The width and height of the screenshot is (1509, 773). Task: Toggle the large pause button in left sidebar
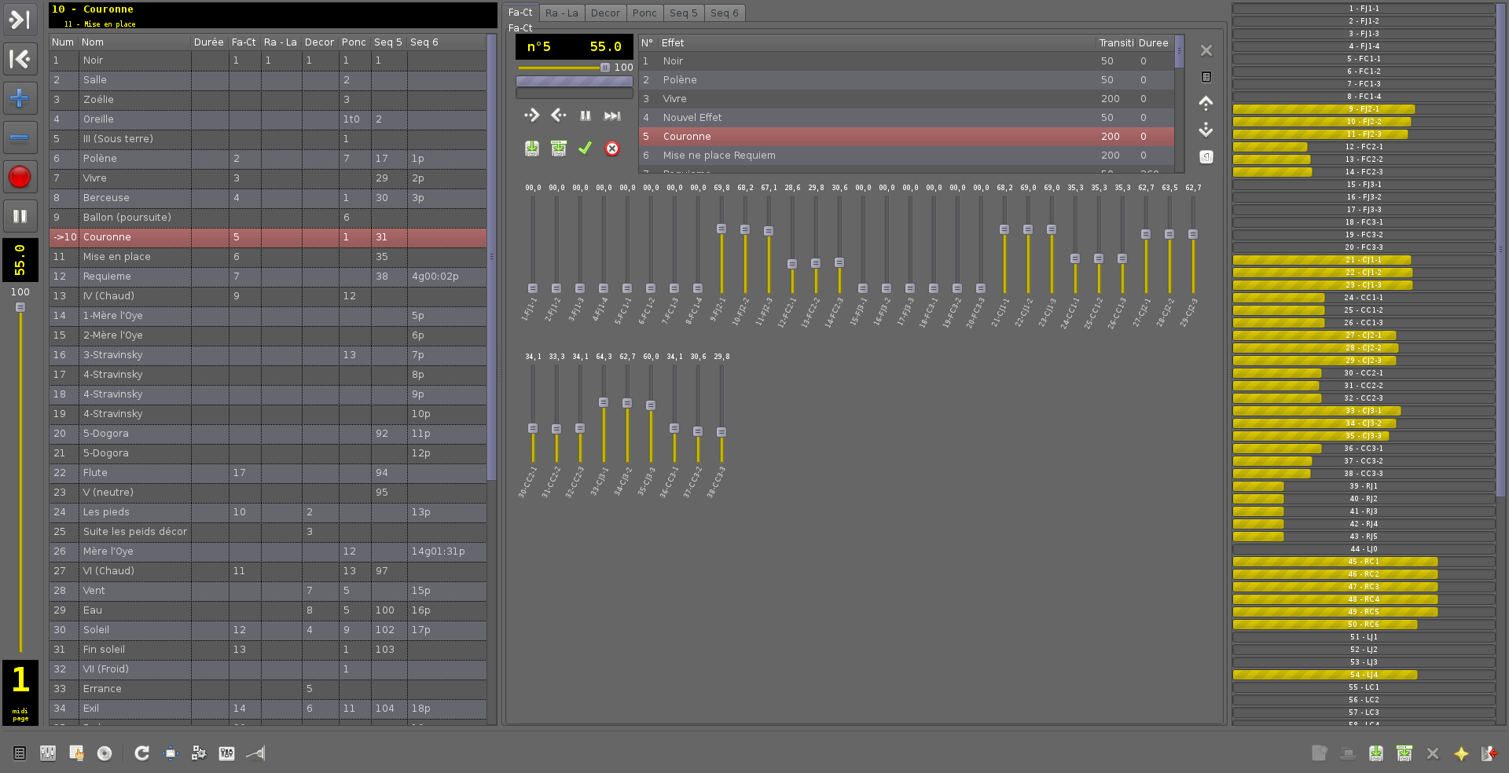pos(20,216)
